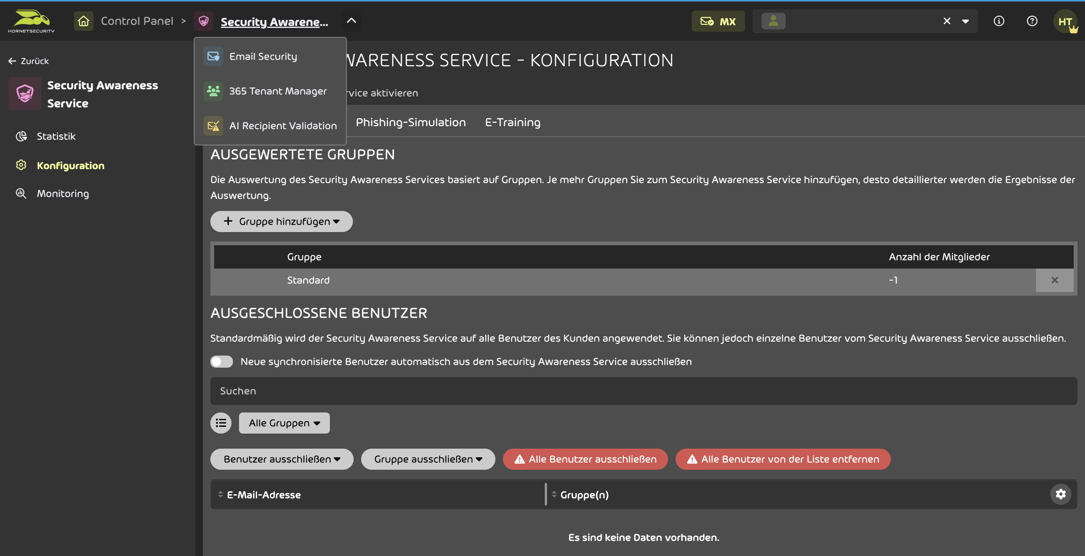Image resolution: width=1085 pixels, height=556 pixels.
Task: Go back with Zurück link
Action: coord(29,61)
